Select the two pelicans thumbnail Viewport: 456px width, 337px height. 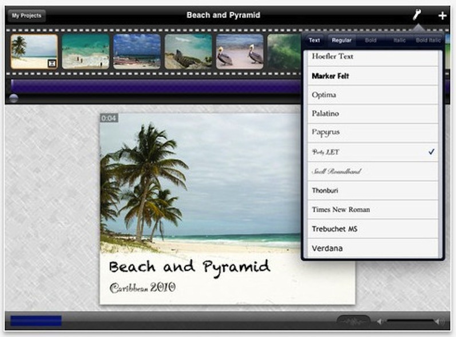point(240,52)
